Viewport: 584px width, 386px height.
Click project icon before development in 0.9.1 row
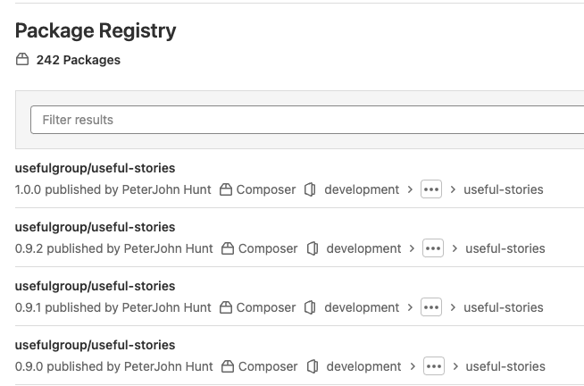point(310,307)
